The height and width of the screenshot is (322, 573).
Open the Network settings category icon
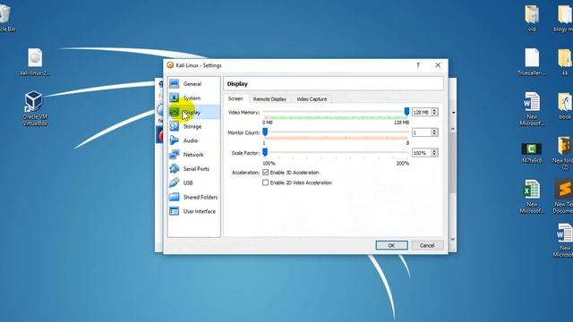click(174, 155)
